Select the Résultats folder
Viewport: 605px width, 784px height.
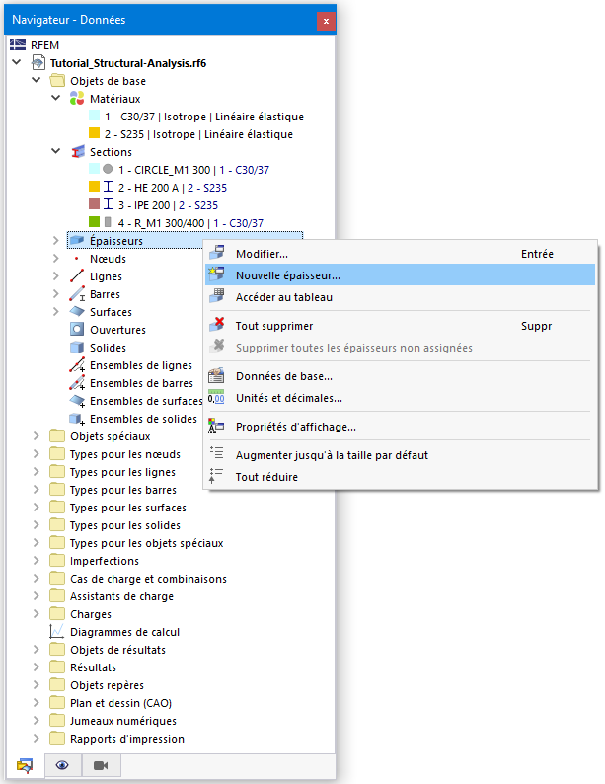point(93,667)
